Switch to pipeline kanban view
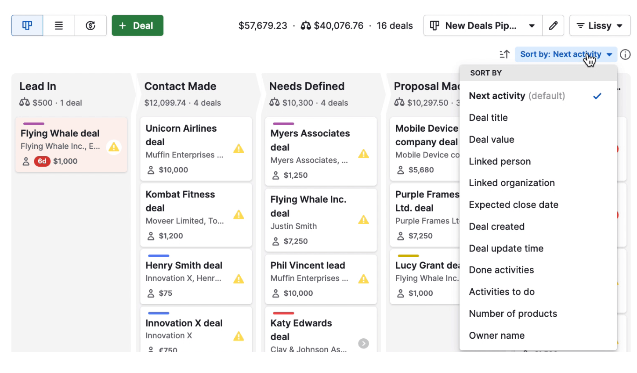Viewport: 637px width, 373px height. click(x=27, y=25)
